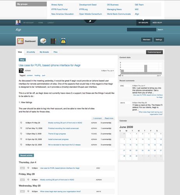The width and height of the screenshot is (180, 195).
Task: Open post title 'Use case for PURL based iphone interface'
Action: click(49, 65)
